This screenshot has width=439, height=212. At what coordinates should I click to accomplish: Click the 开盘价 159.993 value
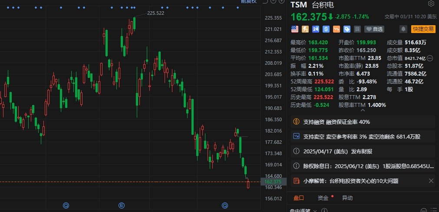click(366, 43)
